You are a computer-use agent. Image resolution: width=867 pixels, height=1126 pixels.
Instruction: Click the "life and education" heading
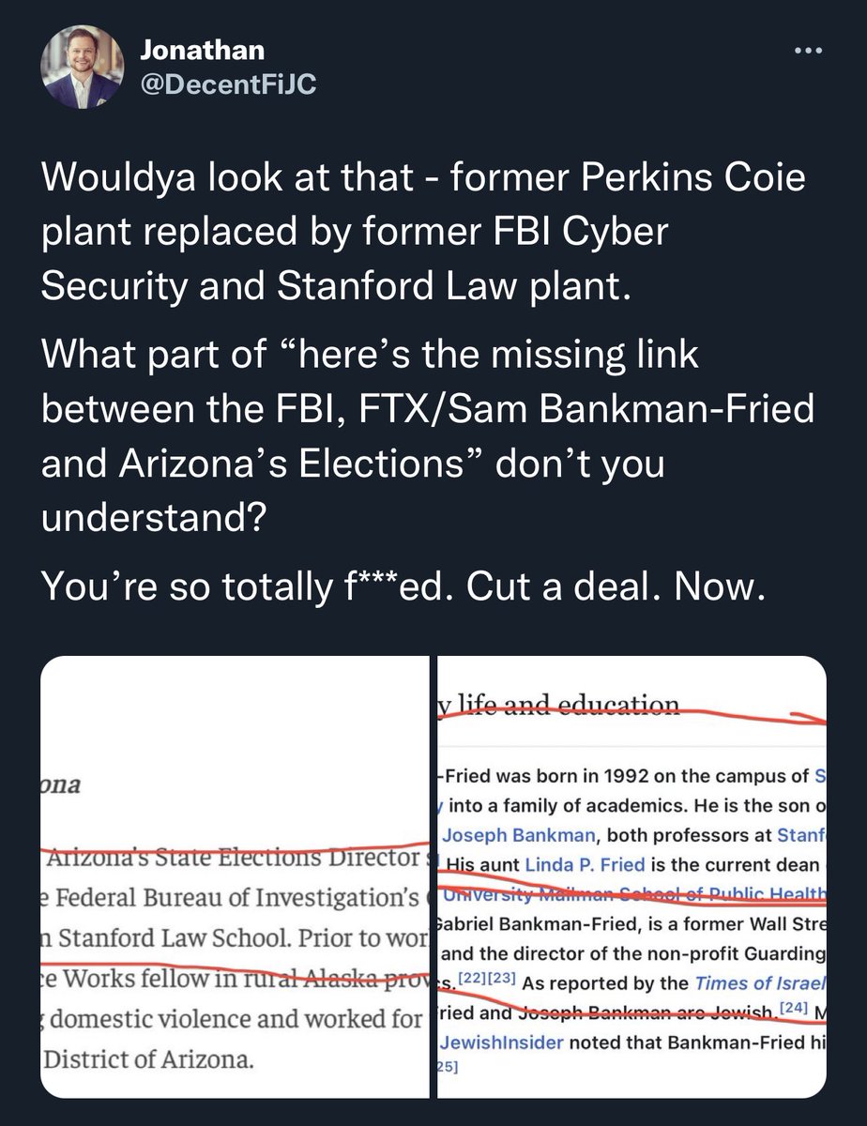click(561, 704)
